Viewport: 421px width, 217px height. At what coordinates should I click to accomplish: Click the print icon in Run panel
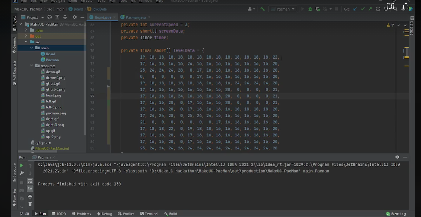point(30,197)
